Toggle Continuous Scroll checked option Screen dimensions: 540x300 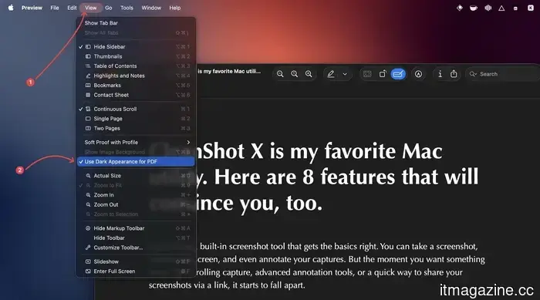coord(136,109)
